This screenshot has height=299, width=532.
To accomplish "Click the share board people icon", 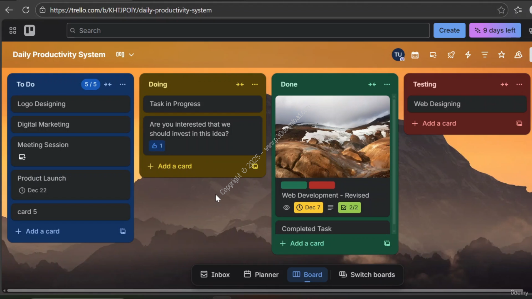I will click(518, 55).
